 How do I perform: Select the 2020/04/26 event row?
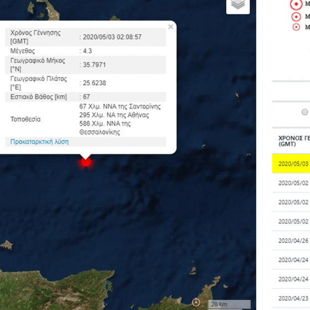pos(291,240)
